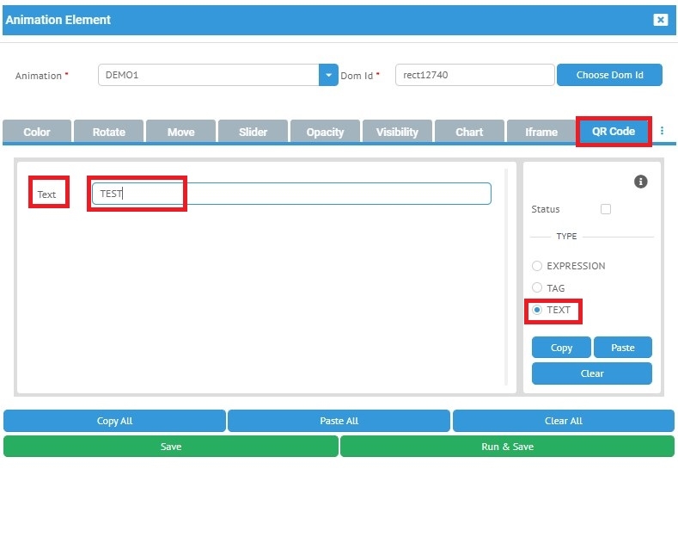The width and height of the screenshot is (678, 549).
Task: Click the Copy All button
Action: click(x=114, y=421)
